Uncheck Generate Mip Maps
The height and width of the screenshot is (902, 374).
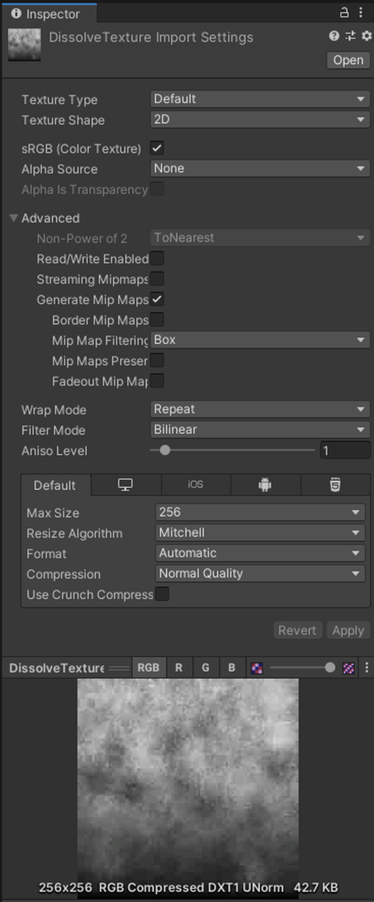click(x=157, y=299)
